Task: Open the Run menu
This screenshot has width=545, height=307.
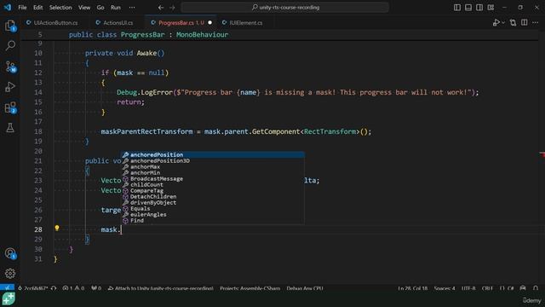Action: coord(116,8)
